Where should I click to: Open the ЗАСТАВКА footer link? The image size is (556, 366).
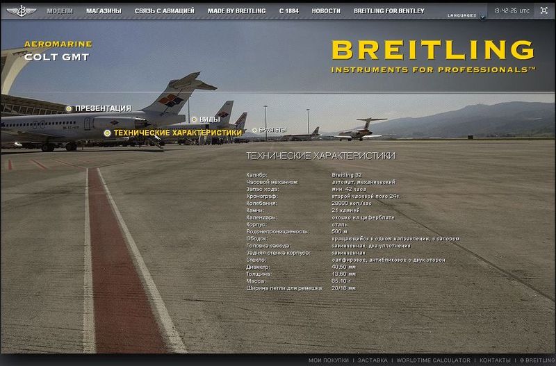(374, 360)
